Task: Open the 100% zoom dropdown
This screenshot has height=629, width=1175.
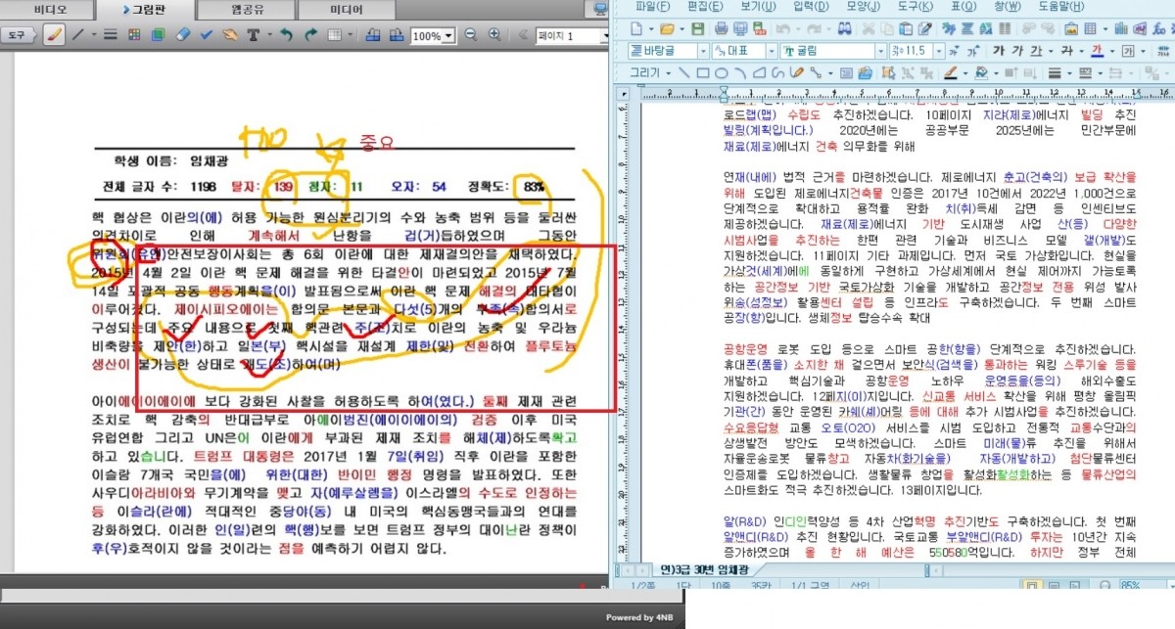Action: pos(449,36)
